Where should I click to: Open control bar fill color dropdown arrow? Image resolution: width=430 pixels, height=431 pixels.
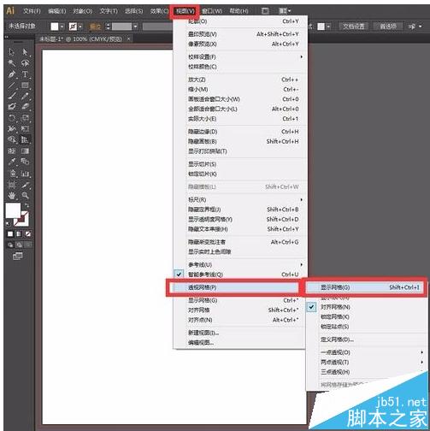62,27
